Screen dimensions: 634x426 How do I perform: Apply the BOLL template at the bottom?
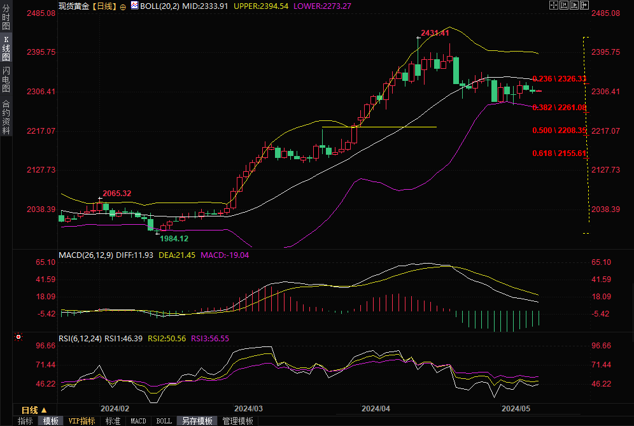[x=164, y=421]
